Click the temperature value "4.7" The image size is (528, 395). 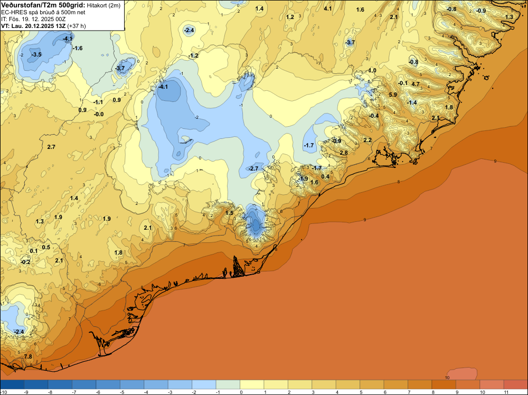[416, 84]
